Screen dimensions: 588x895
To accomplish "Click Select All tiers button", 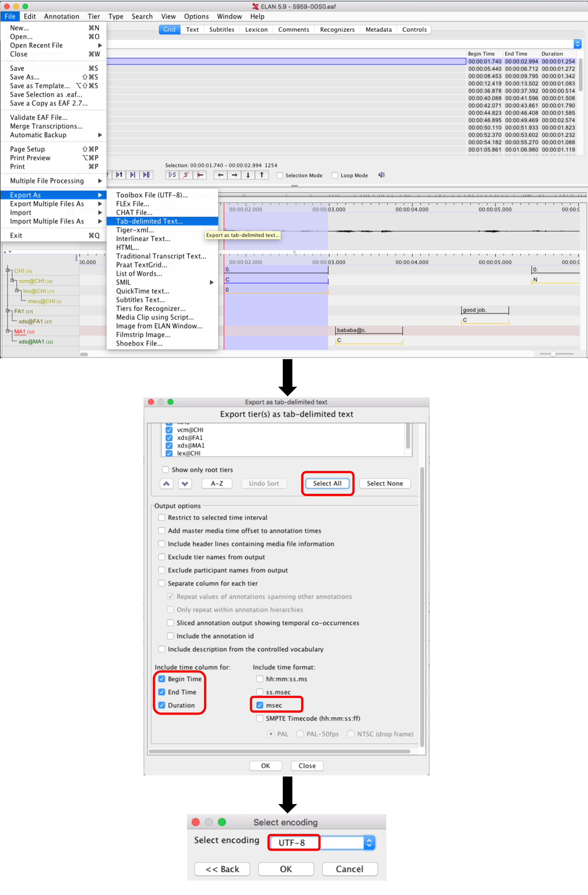I will (327, 484).
